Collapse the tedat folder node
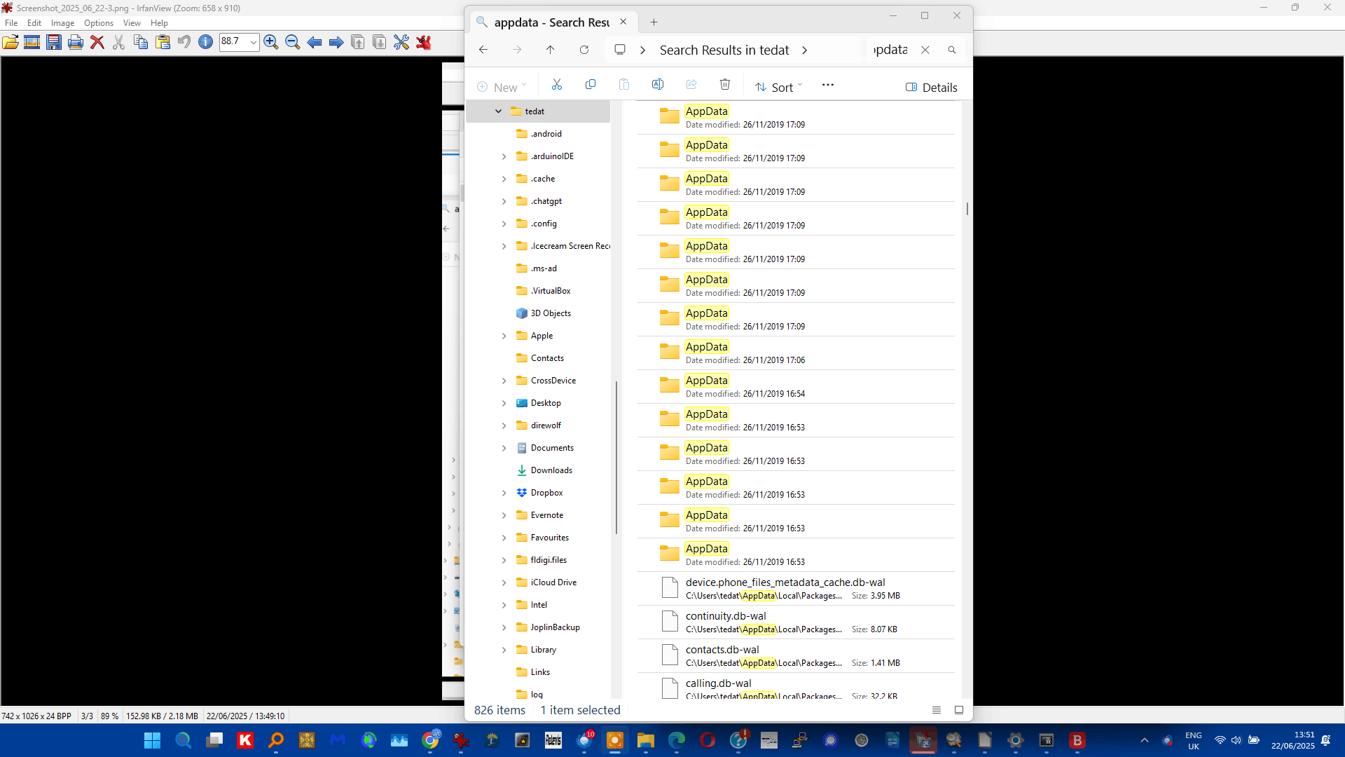 tap(498, 111)
